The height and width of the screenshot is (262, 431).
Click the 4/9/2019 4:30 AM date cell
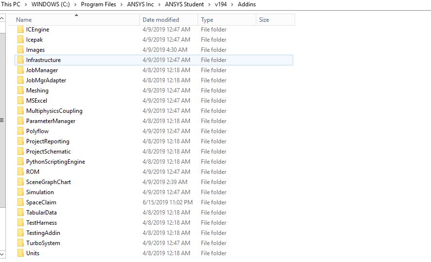click(165, 50)
